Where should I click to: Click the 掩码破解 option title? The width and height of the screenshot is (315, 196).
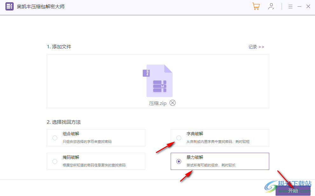71,157
